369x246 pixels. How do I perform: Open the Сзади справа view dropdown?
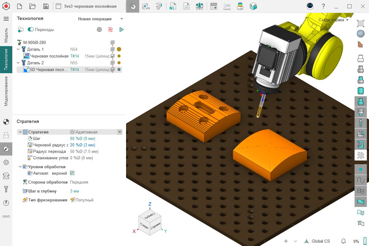[333, 20]
